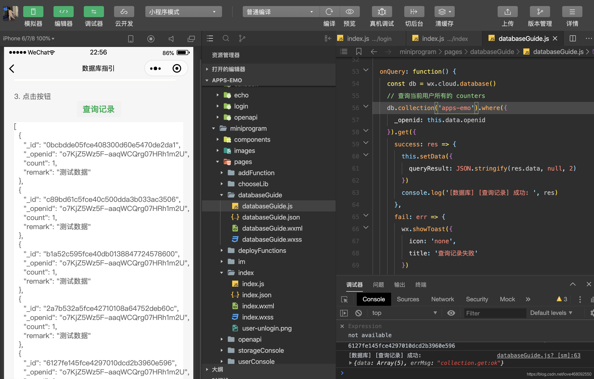Toggle the simulator panel button
594x379 pixels.
tap(33, 12)
